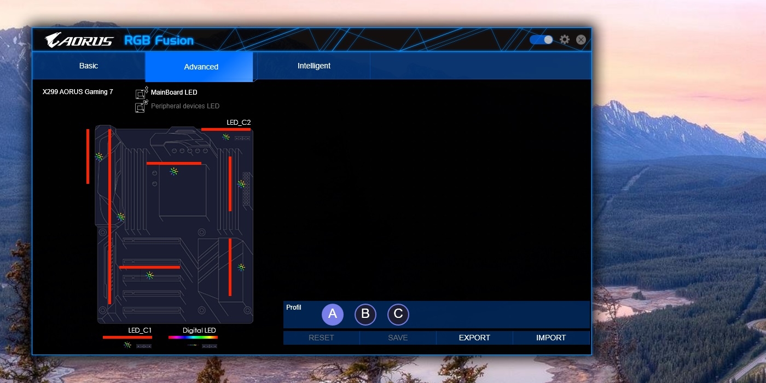The width and height of the screenshot is (766, 383).
Task: Click the light icon below the LED_C1 bar
Action: click(x=127, y=345)
